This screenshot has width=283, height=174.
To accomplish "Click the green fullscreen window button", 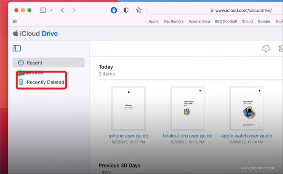I will tap(29, 10).
